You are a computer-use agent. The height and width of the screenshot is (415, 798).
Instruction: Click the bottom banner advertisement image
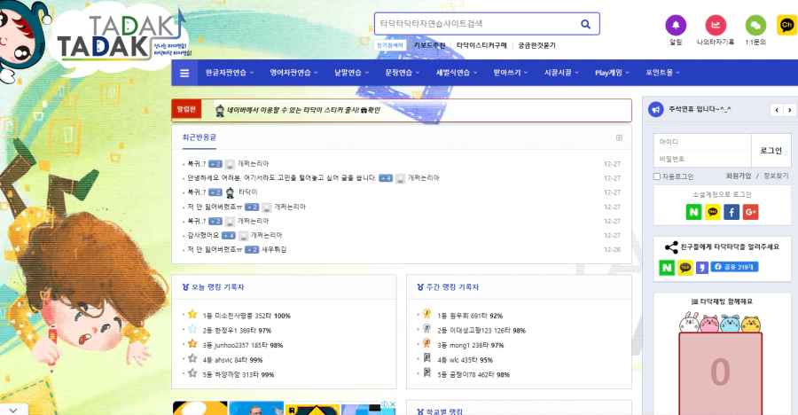[284, 408]
